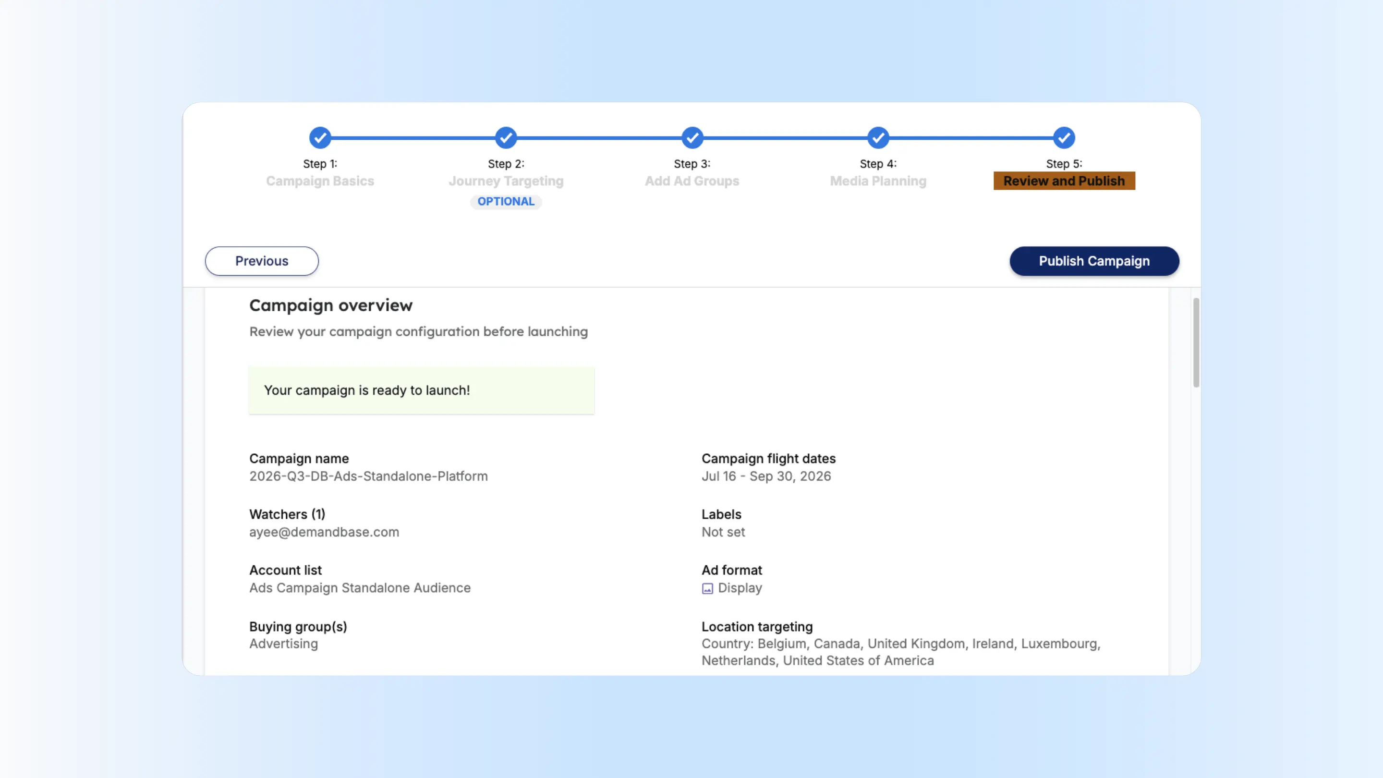Image resolution: width=1383 pixels, height=778 pixels.
Task: Go to Journey Targeting step
Action: (506, 181)
